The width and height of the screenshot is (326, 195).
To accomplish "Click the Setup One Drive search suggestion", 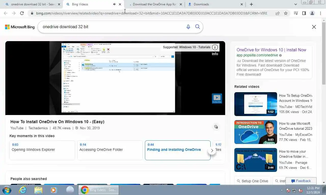I will click(x=252, y=181).
